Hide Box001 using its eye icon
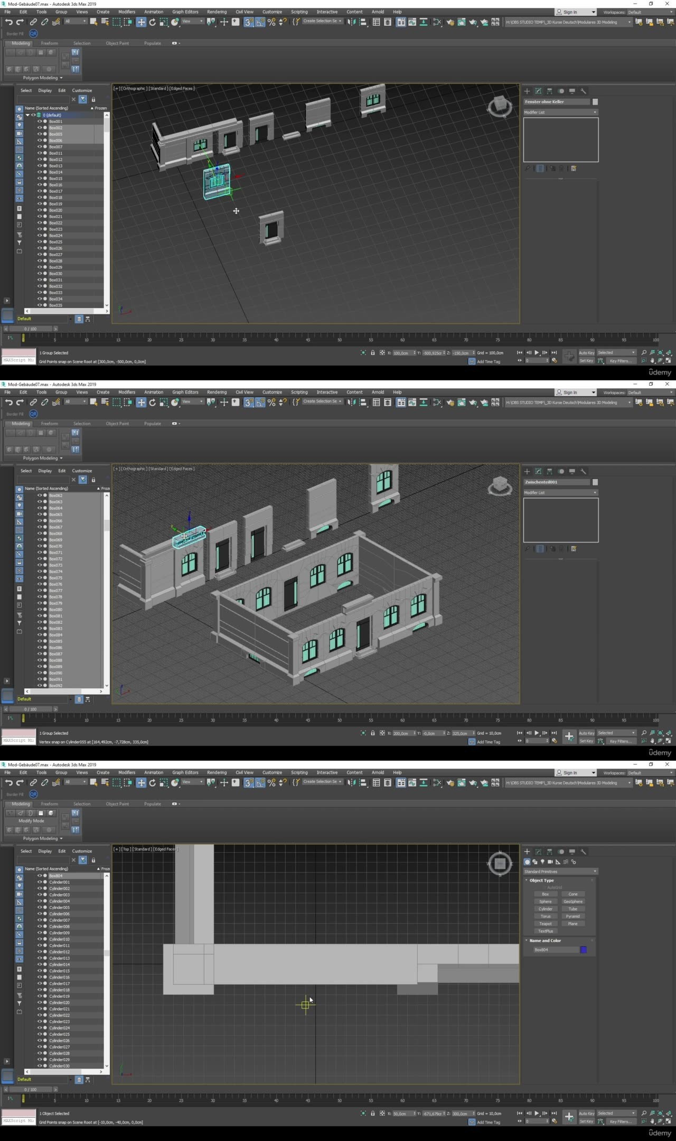 click(39, 121)
